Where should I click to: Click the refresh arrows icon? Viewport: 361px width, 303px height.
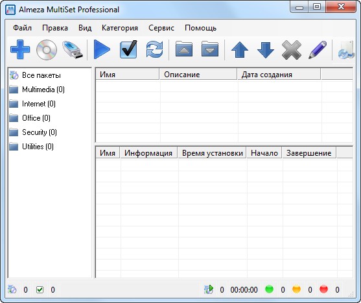(x=154, y=49)
